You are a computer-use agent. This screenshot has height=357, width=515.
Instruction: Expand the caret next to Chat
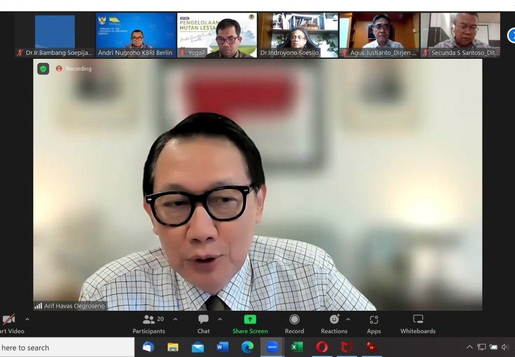tap(220, 319)
